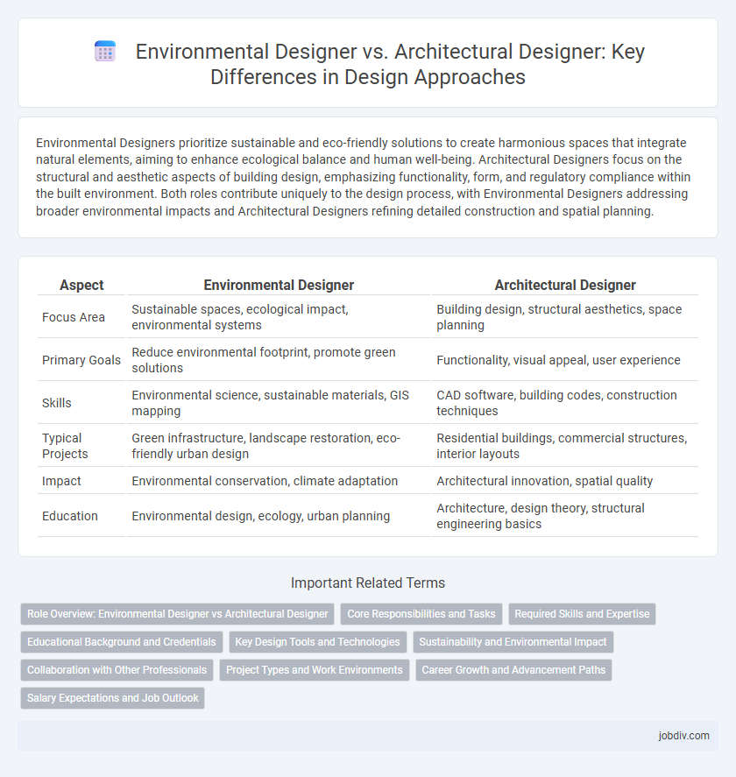Select 'Collaboration with Other Professionals' tag
The height and width of the screenshot is (777, 736).
point(117,670)
